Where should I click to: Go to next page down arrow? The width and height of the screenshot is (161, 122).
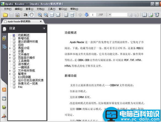pos(86,15)
